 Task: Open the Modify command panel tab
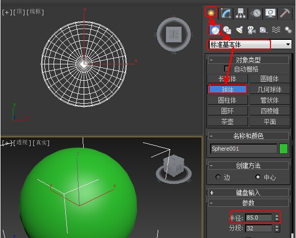[x=226, y=13]
